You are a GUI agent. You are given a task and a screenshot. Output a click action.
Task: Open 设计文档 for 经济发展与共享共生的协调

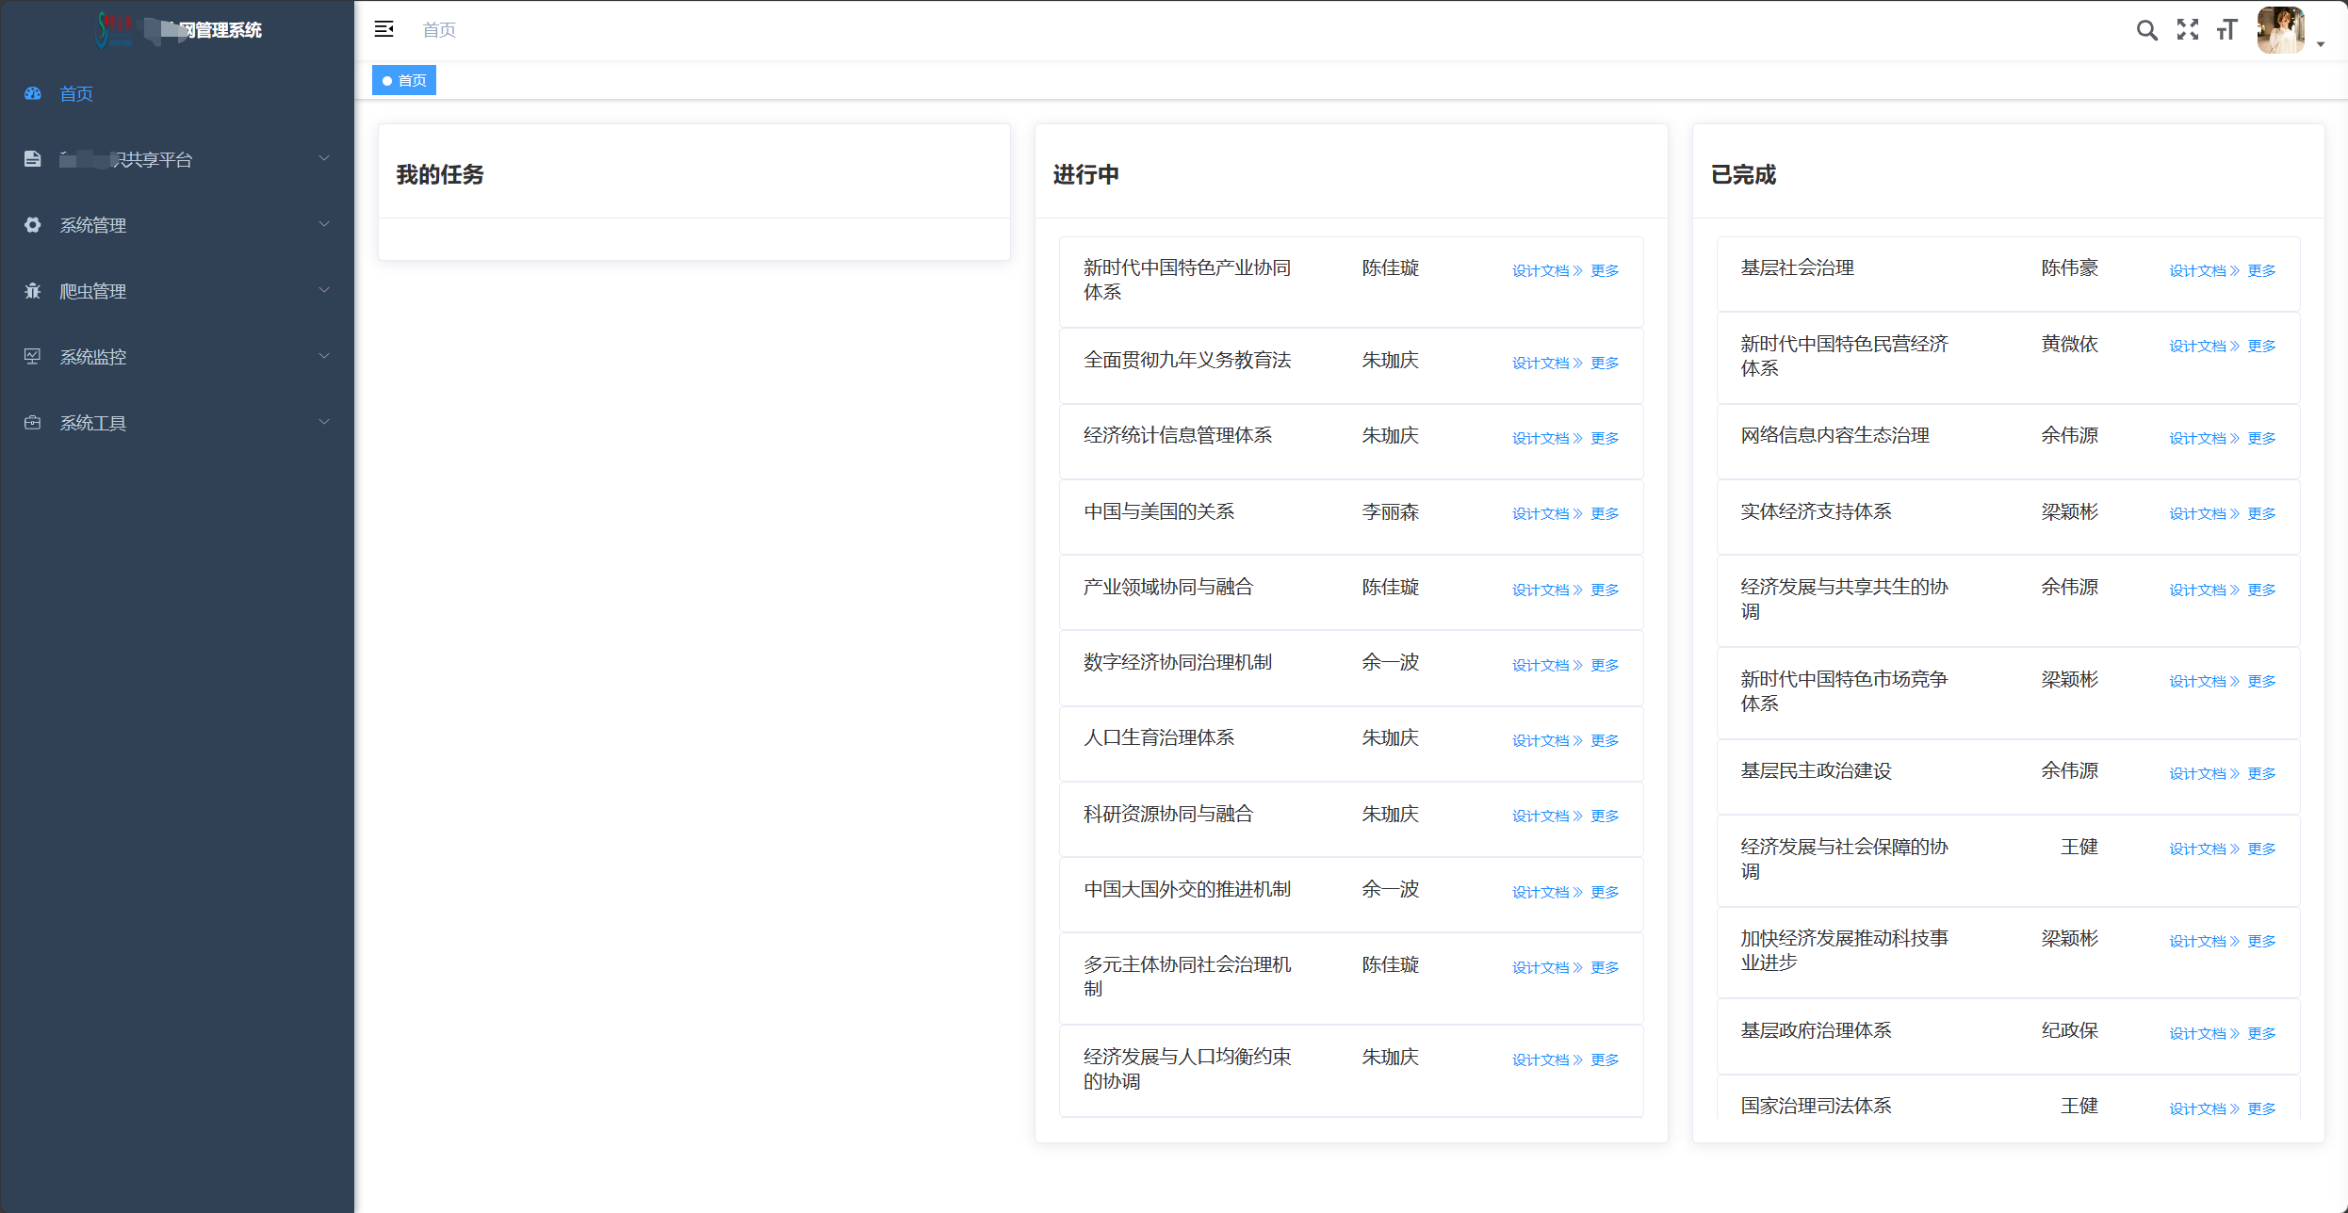click(x=2204, y=590)
